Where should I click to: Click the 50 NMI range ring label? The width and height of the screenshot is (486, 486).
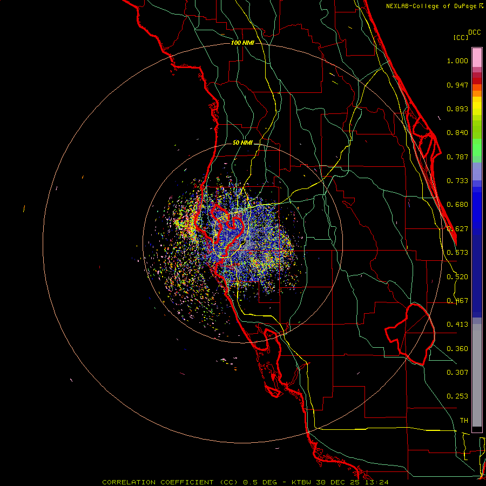point(242,143)
